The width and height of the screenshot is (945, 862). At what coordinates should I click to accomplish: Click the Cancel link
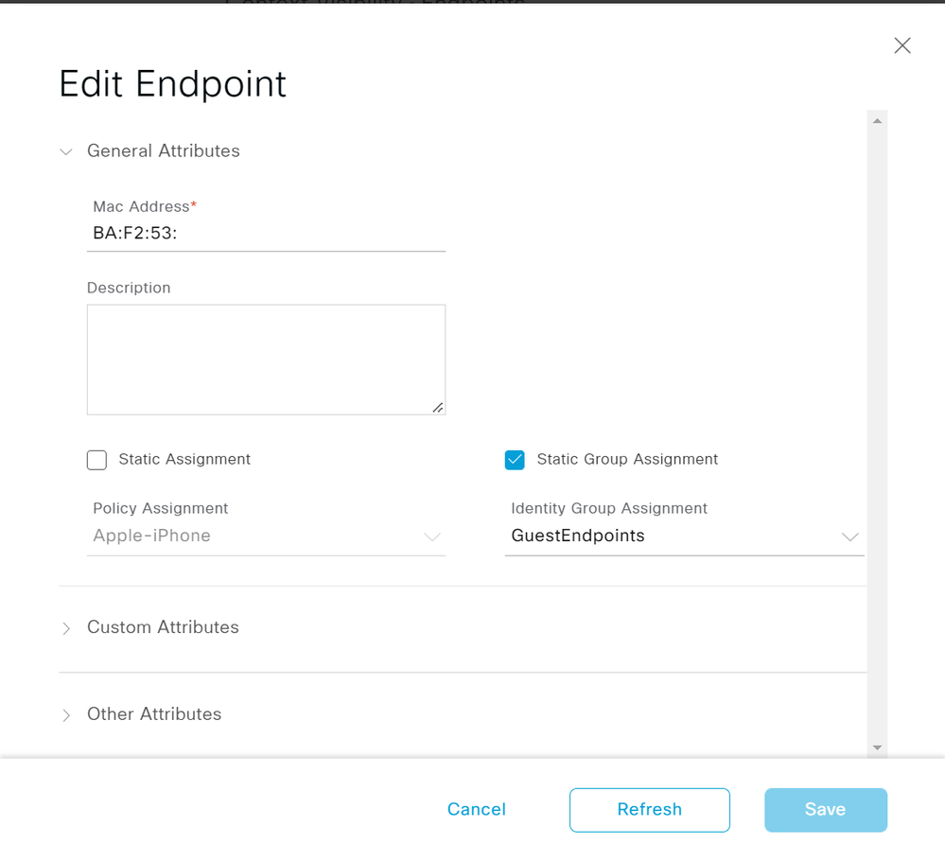click(476, 809)
